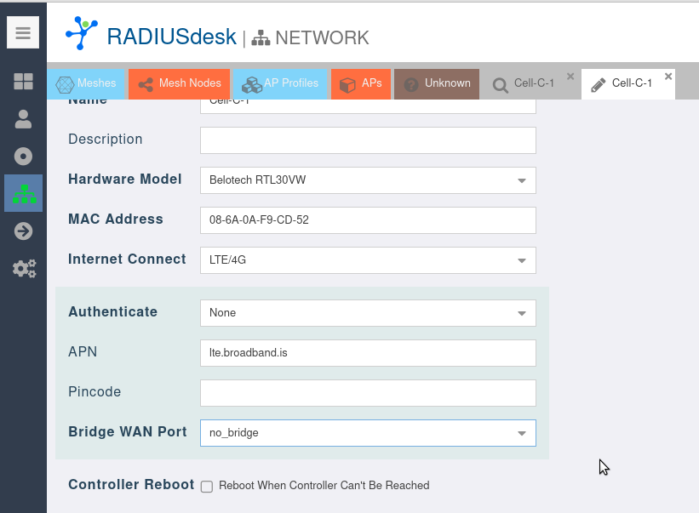Screen dimensions: 699x513
Task: Click the arrow-right circle sidebar icon
Action: (x=23, y=231)
